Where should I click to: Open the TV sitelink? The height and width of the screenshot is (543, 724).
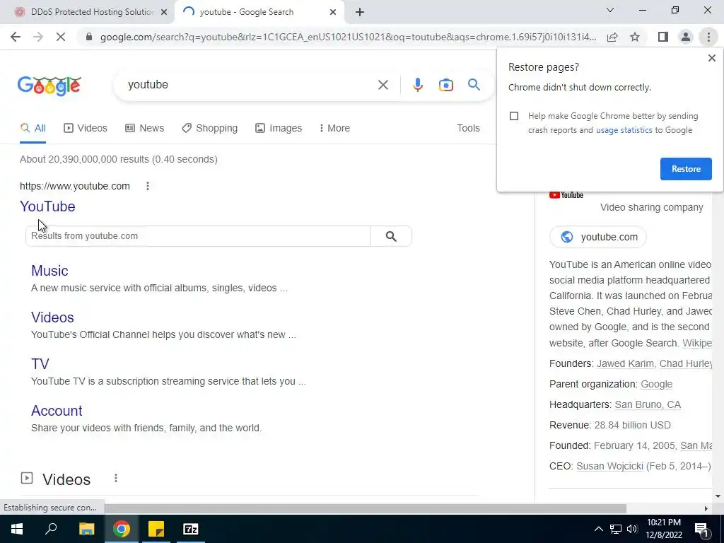(x=40, y=364)
